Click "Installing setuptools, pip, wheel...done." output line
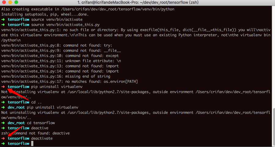The image size is (275, 147). point(45,14)
